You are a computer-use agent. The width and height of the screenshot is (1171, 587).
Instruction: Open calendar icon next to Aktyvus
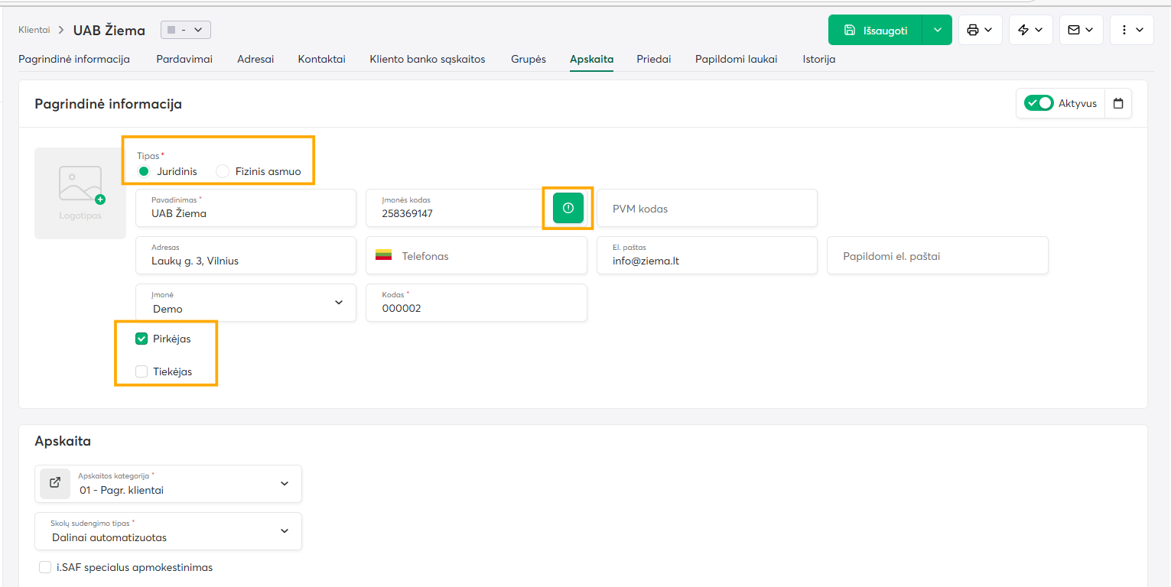tap(1118, 104)
